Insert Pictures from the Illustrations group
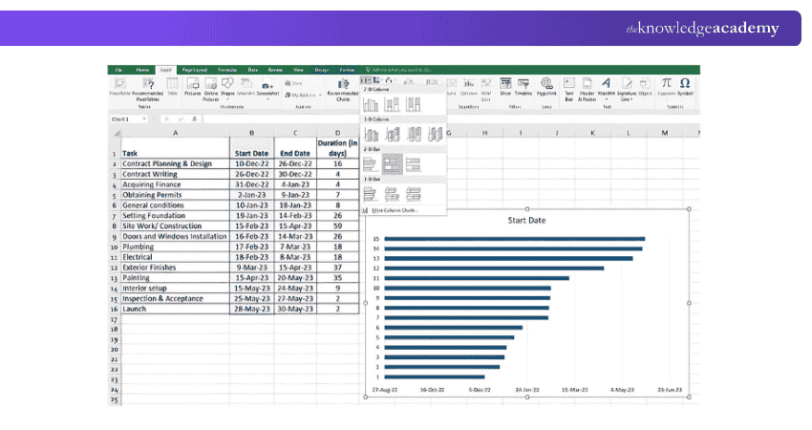Screen dimensions: 812x430 193,87
